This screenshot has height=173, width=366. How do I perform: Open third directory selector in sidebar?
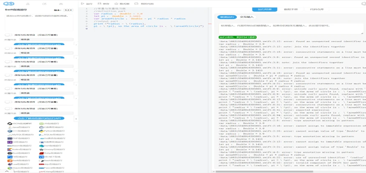click(x=46, y=66)
